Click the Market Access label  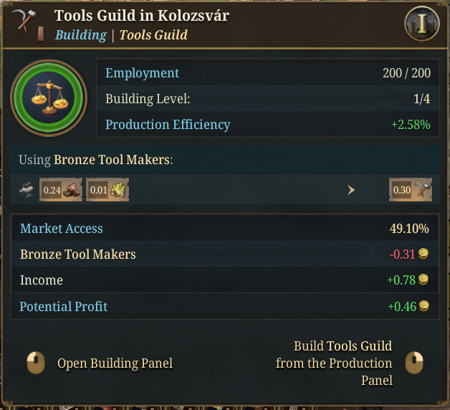62,229
